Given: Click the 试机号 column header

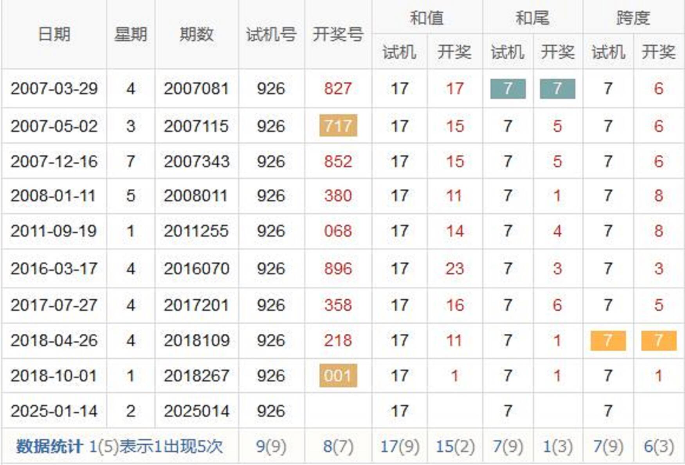Looking at the screenshot, I should [271, 34].
